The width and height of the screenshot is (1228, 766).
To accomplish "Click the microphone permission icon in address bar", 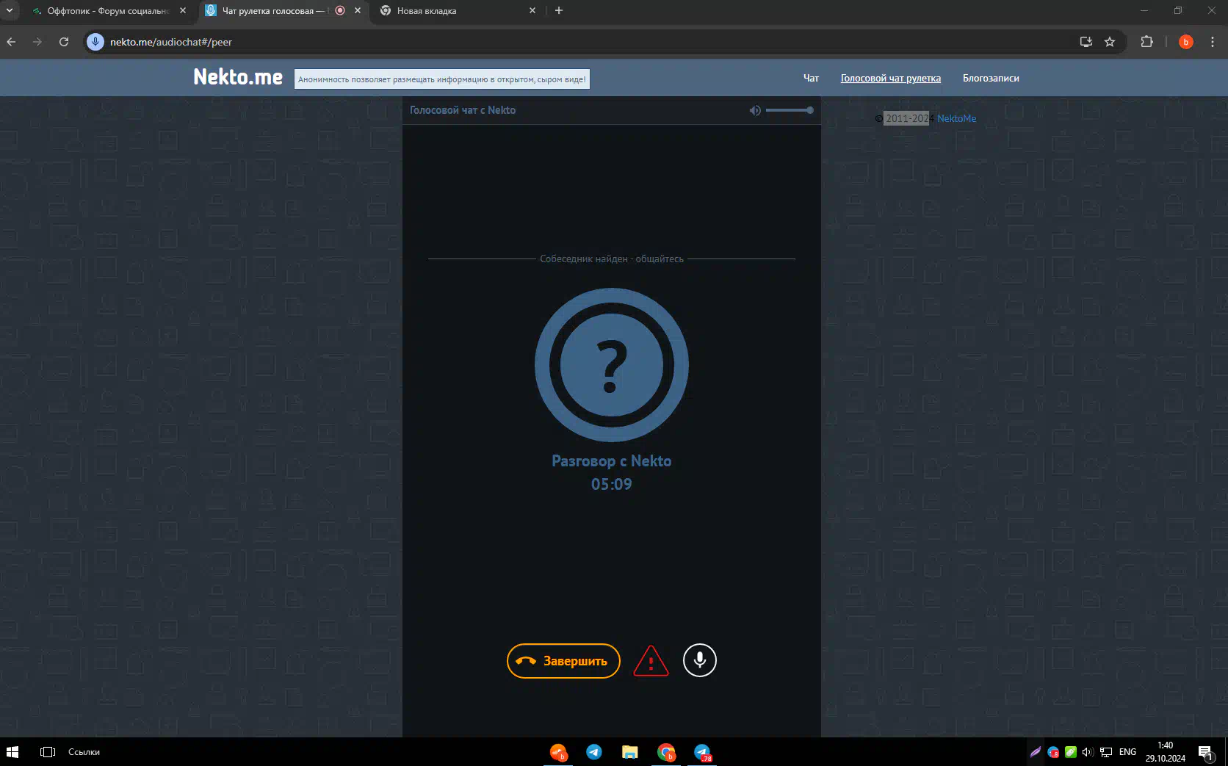I will (x=95, y=42).
